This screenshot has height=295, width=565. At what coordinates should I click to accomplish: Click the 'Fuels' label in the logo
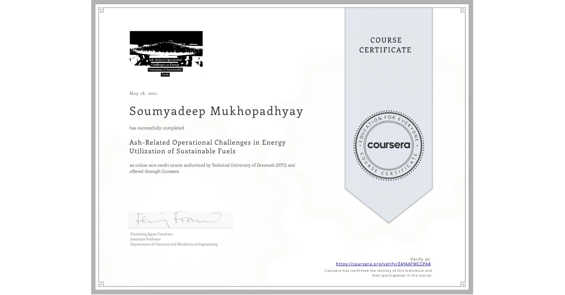pyautogui.click(x=165, y=74)
